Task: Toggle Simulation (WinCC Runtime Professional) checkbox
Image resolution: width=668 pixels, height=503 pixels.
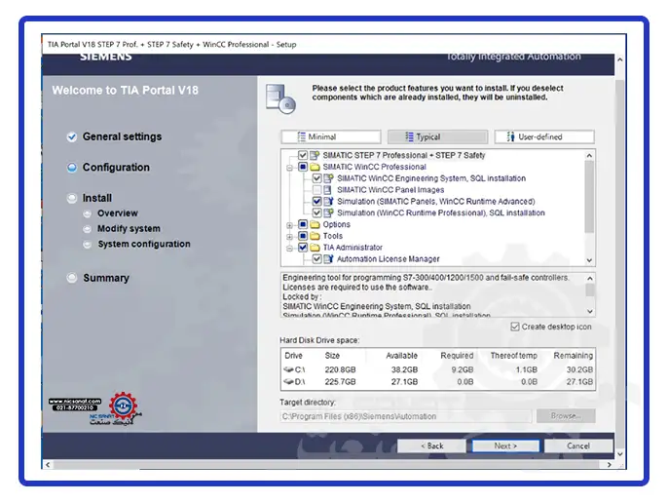Action: 317,213
